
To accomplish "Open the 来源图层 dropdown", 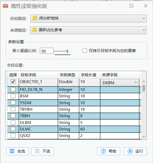I will (88, 30).
